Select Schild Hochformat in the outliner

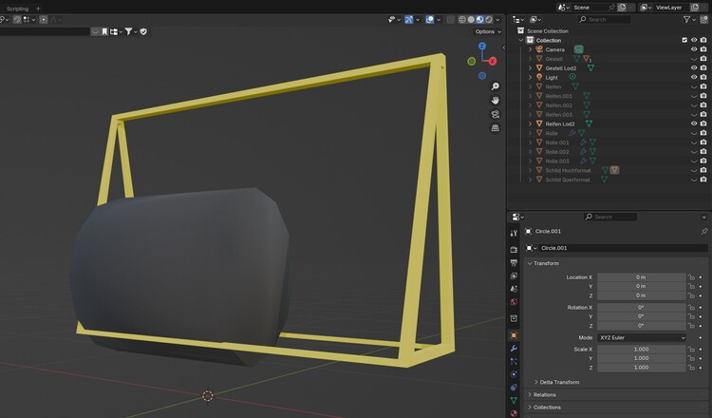pyautogui.click(x=568, y=170)
